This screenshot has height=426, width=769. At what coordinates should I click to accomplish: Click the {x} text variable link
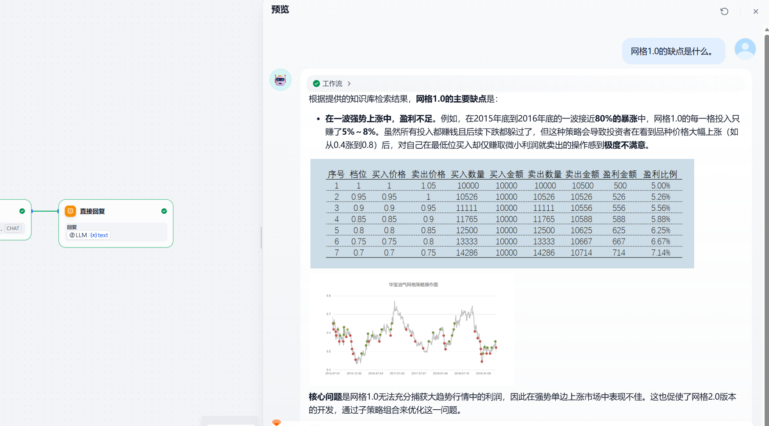coord(99,235)
